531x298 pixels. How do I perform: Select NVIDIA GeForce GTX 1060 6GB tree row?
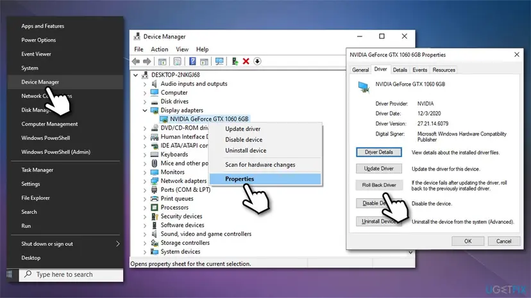205,119
